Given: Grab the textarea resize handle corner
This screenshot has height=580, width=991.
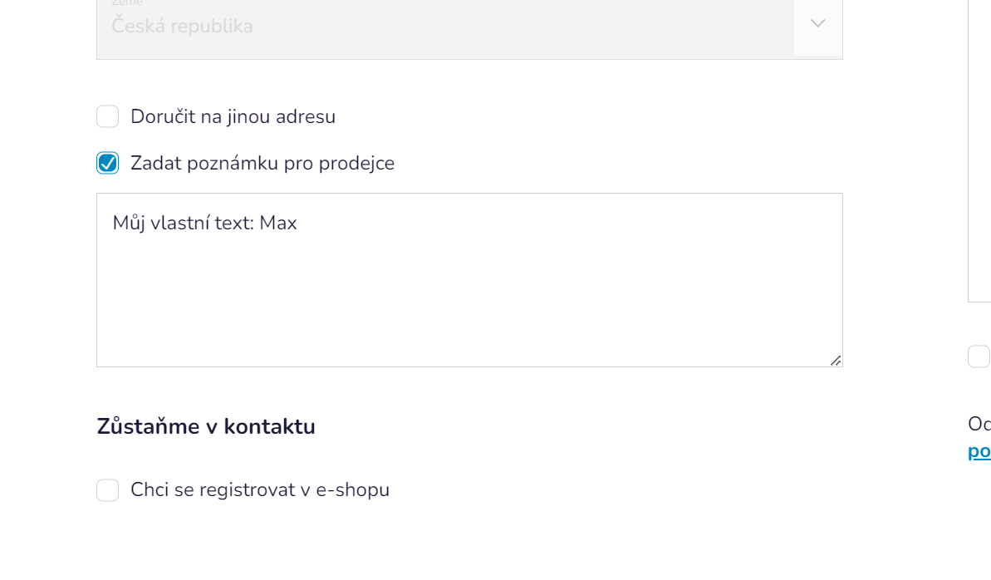Looking at the screenshot, I should (836, 360).
